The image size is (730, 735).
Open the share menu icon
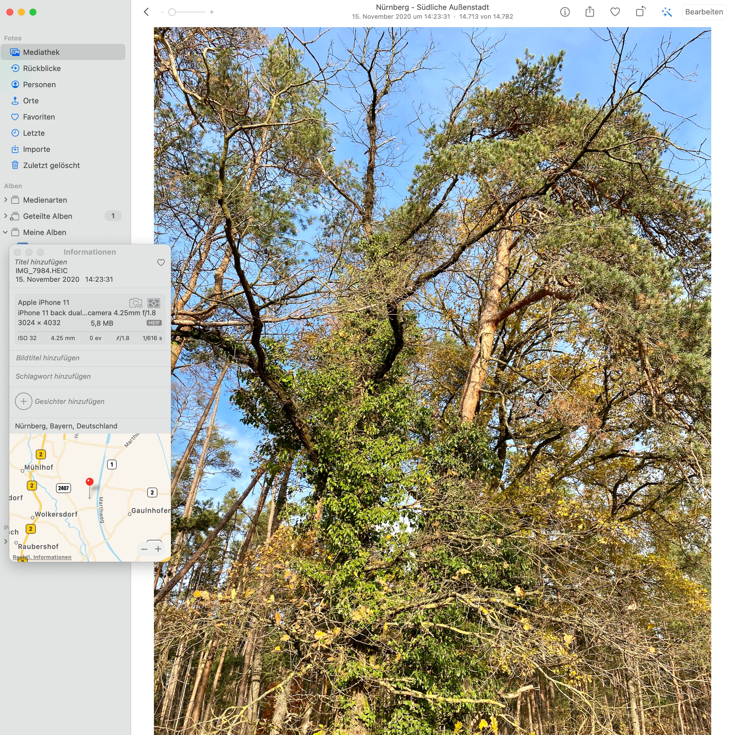(x=589, y=12)
